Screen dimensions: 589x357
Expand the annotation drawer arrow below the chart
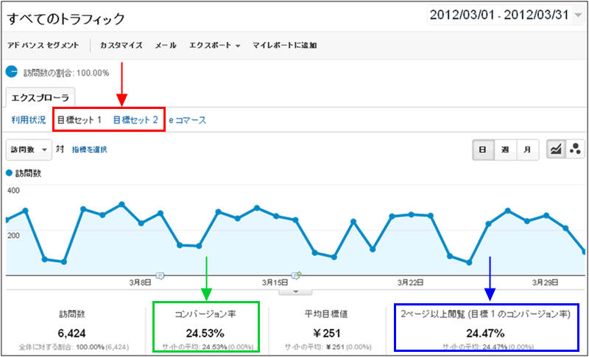[x=296, y=291]
